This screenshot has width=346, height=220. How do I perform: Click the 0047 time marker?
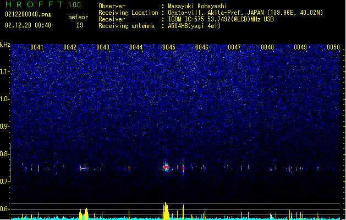234,47
